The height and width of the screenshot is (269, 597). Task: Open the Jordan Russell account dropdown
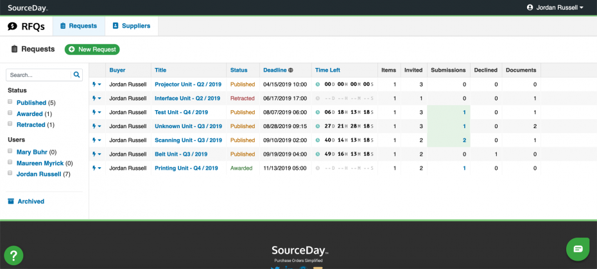[x=555, y=8]
